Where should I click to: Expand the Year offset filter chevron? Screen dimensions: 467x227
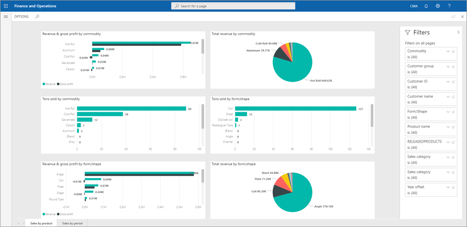(448, 187)
